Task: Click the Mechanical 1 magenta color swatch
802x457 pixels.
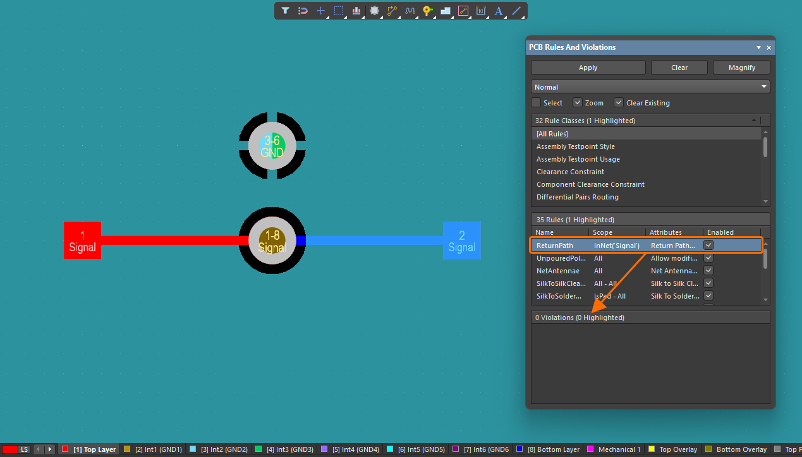Action: [x=590, y=449]
